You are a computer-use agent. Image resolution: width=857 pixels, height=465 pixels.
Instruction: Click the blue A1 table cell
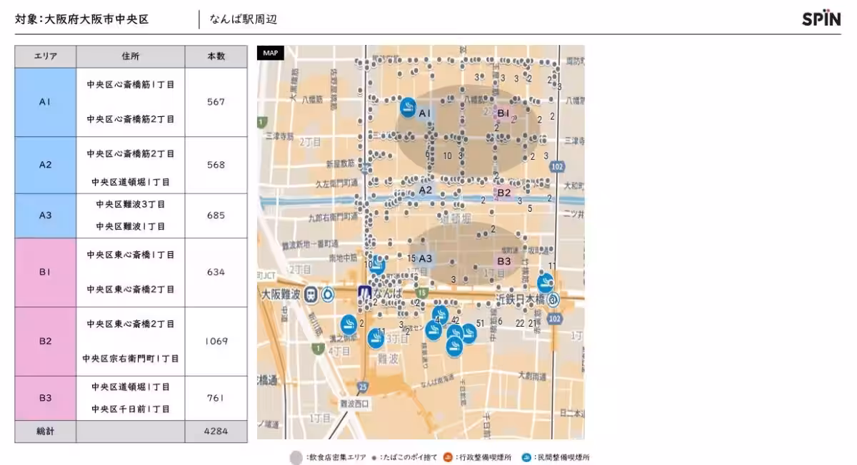(x=46, y=102)
